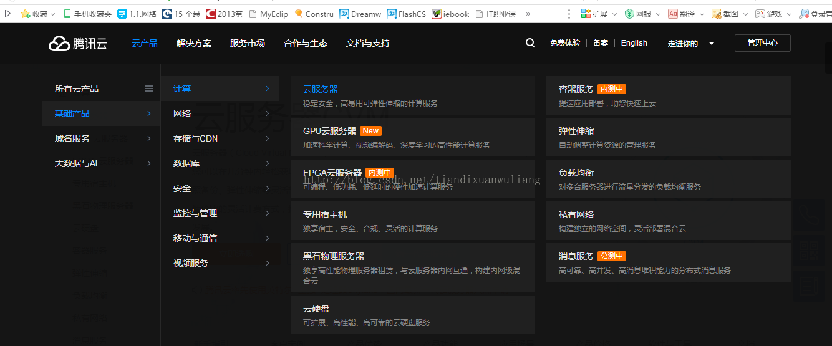The width and height of the screenshot is (832, 346).
Task: Click the 管理中心 button
Action: click(763, 43)
